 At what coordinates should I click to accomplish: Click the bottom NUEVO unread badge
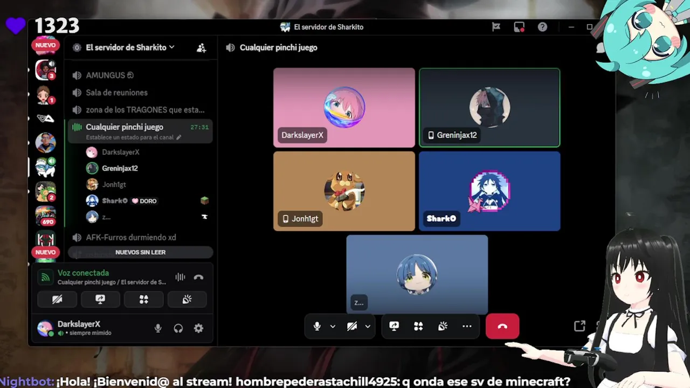tap(45, 252)
